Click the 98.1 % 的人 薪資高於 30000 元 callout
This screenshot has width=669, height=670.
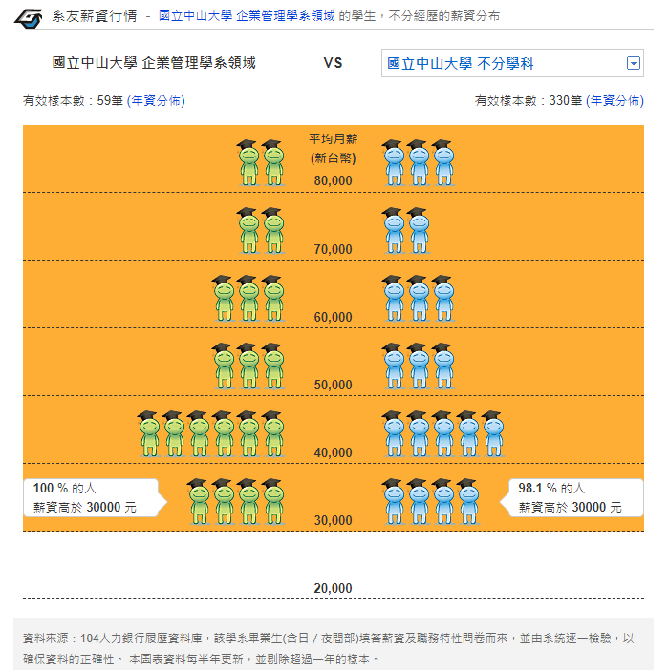[x=572, y=498]
